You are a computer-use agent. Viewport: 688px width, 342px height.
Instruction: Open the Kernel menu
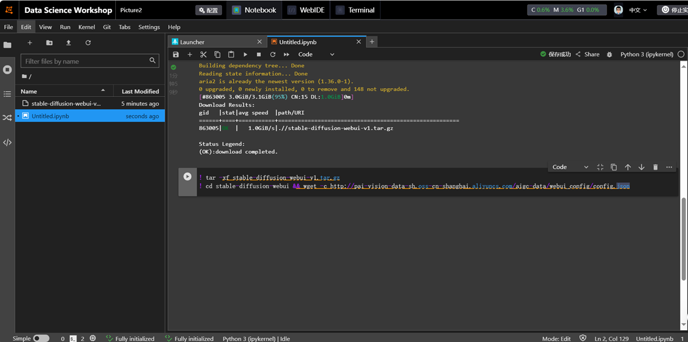tap(87, 27)
